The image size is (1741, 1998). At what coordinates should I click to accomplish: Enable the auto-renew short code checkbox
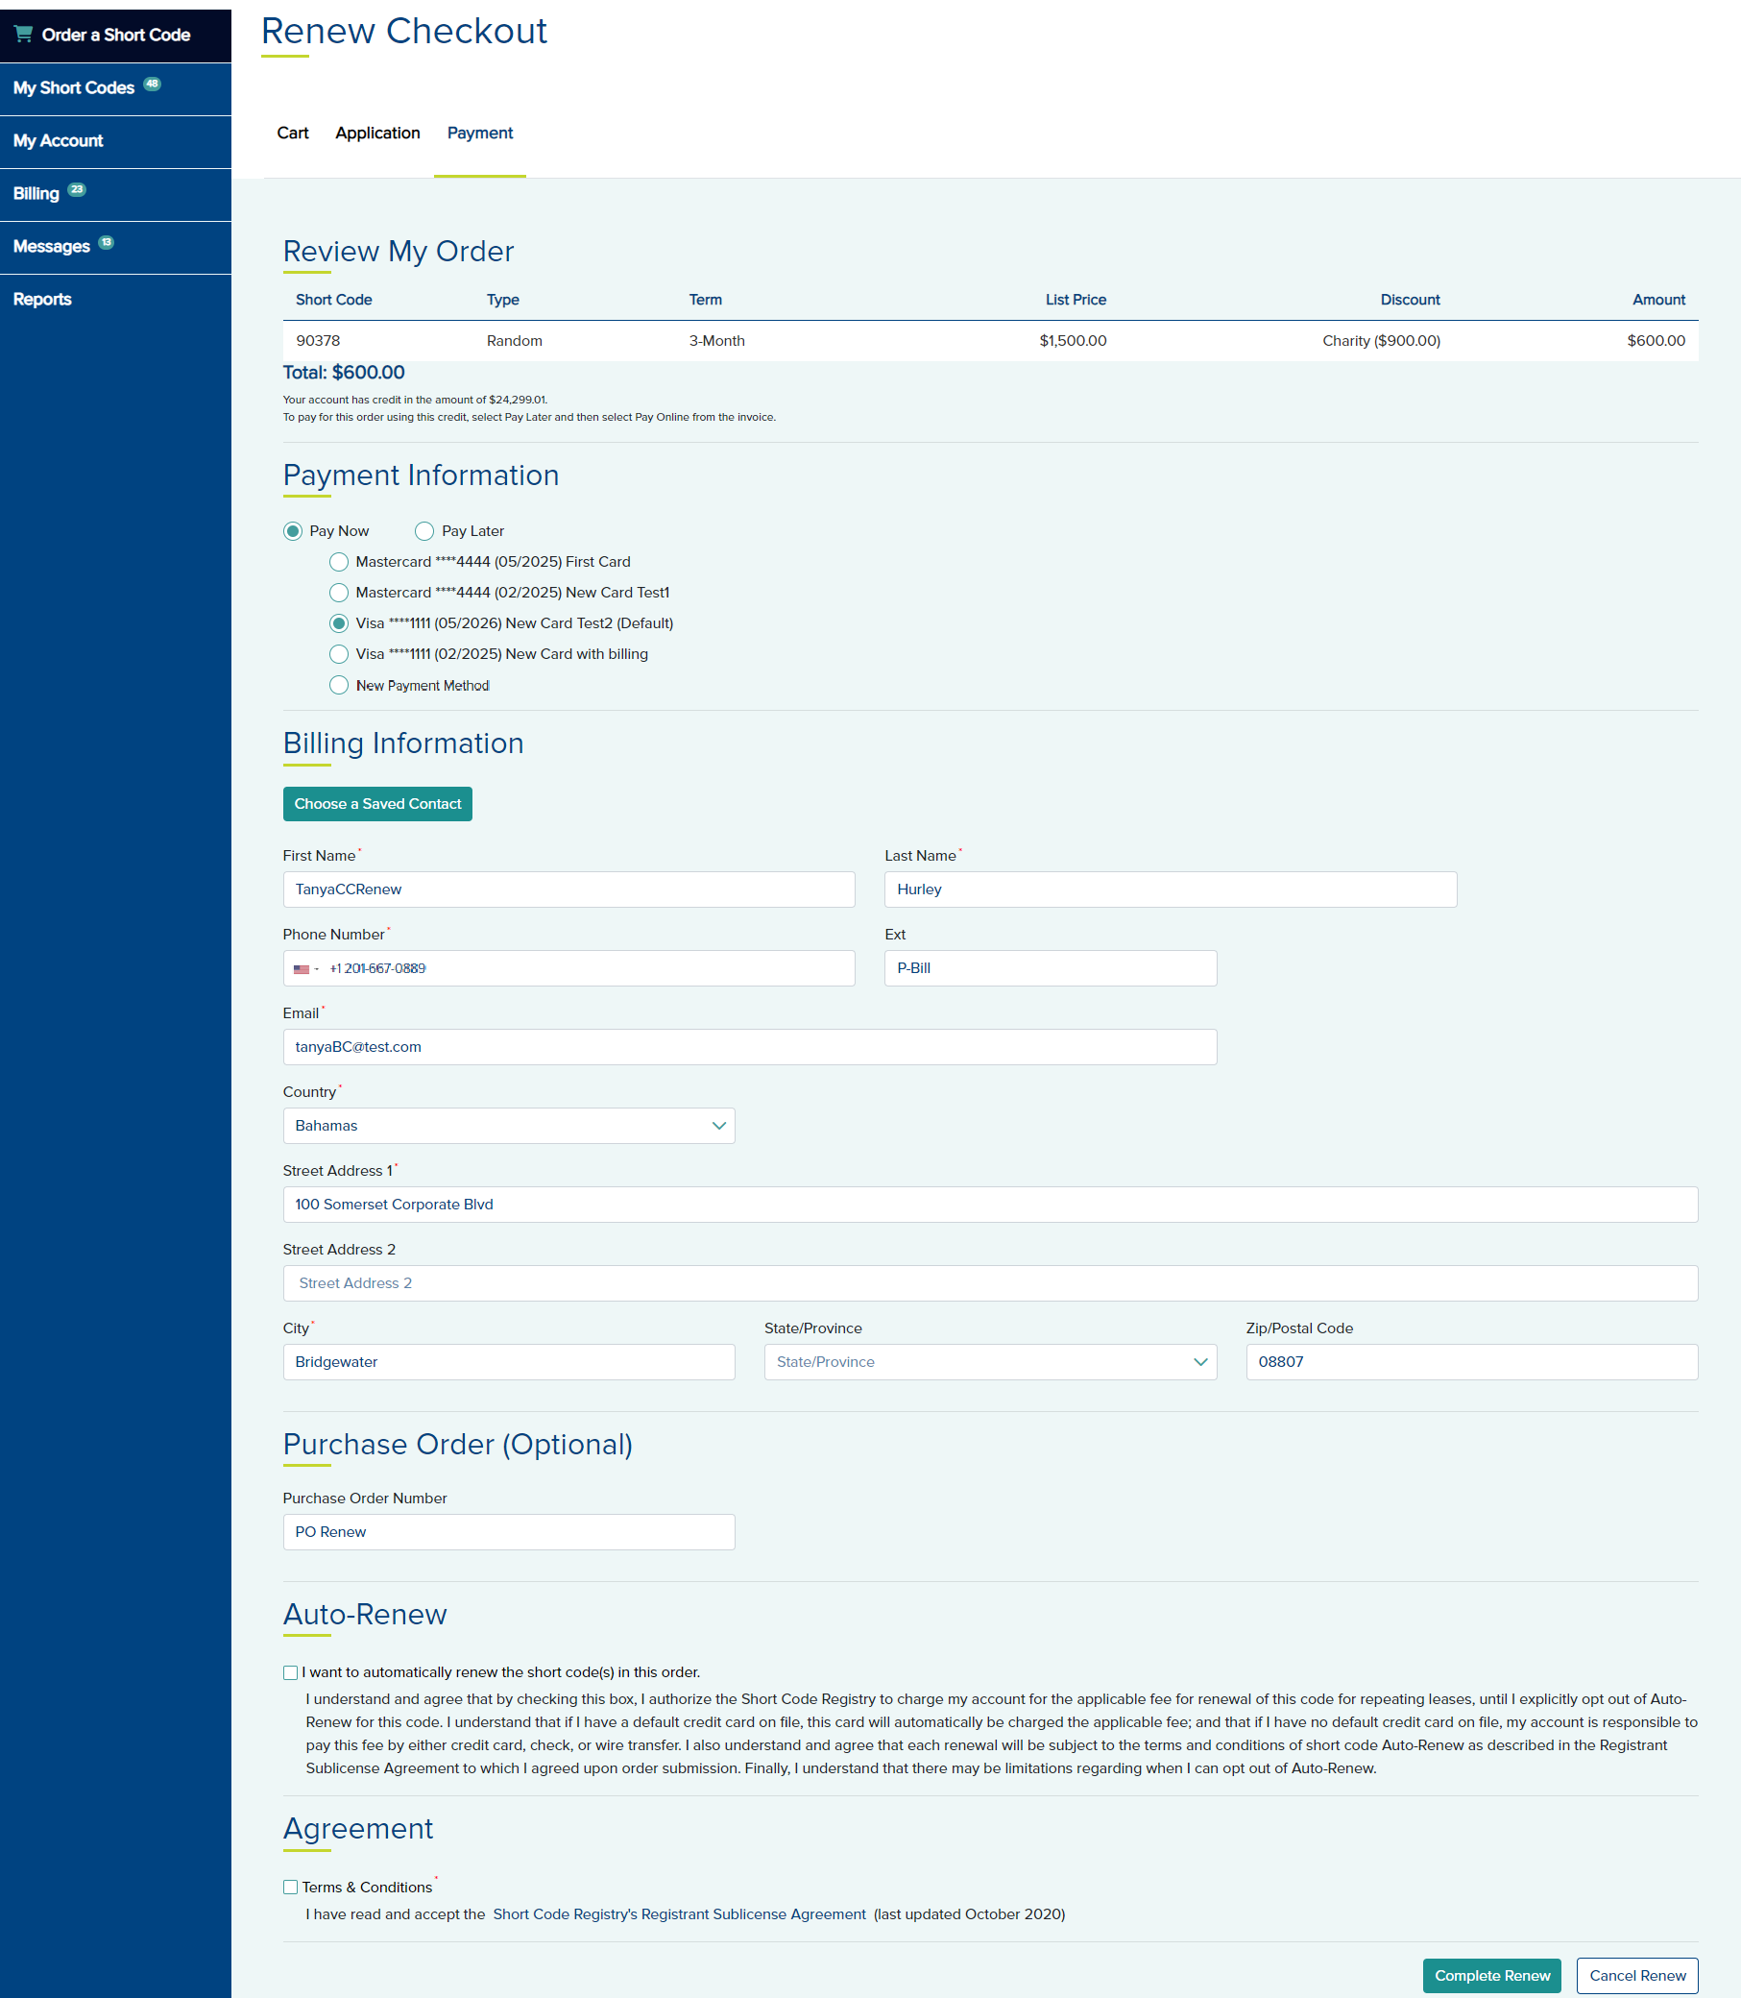tap(291, 1672)
